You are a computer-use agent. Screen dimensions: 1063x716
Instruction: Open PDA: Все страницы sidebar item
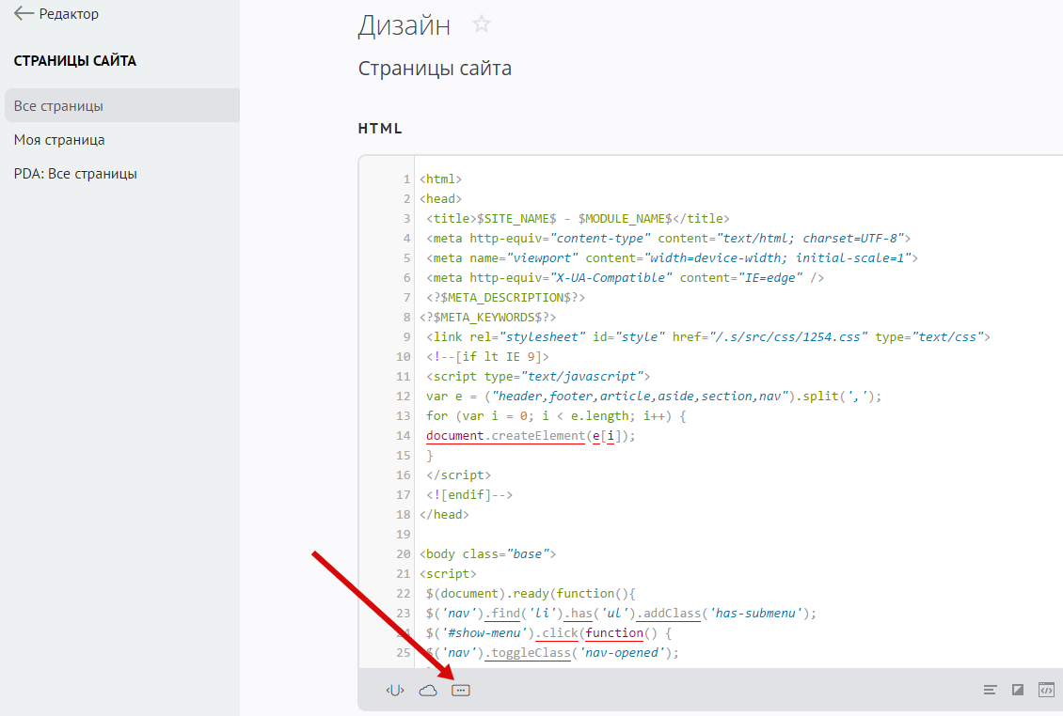click(75, 174)
